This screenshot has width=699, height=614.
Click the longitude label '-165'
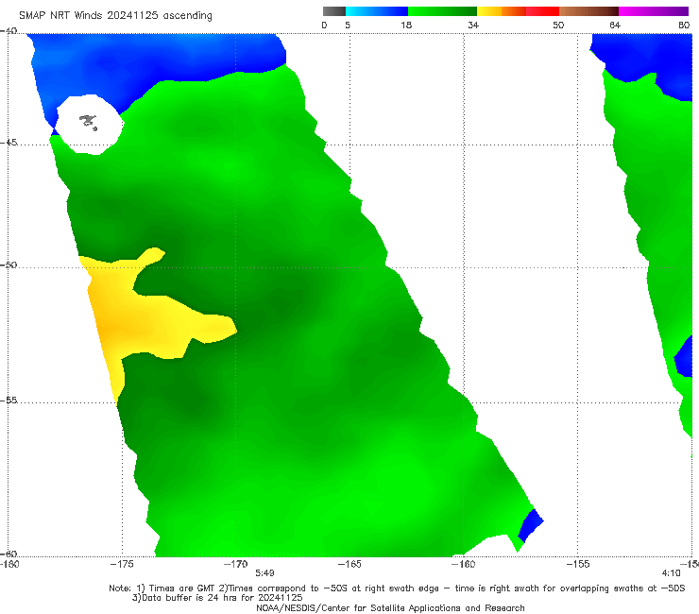tap(349, 564)
